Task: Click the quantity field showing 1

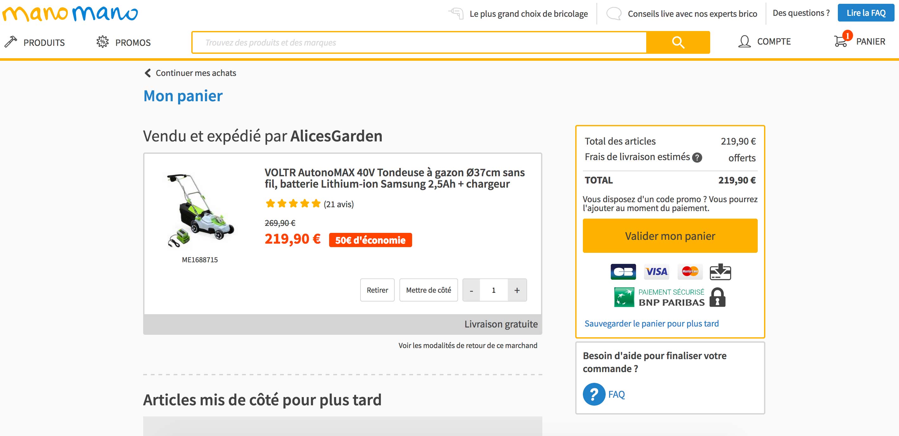Action: pyautogui.click(x=494, y=290)
